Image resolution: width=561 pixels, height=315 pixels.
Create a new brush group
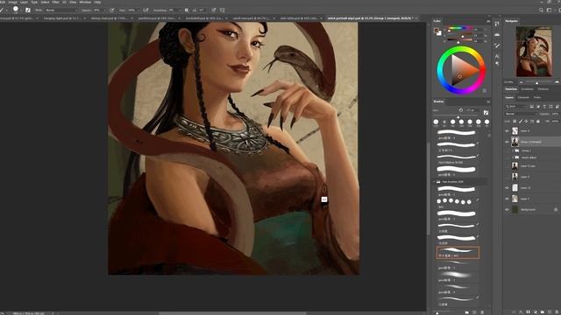point(467,312)
